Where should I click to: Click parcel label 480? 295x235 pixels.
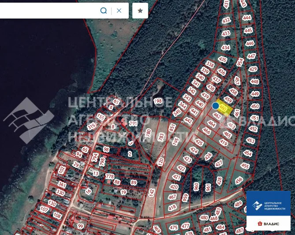pyautogui.click(x=204, y=217)
